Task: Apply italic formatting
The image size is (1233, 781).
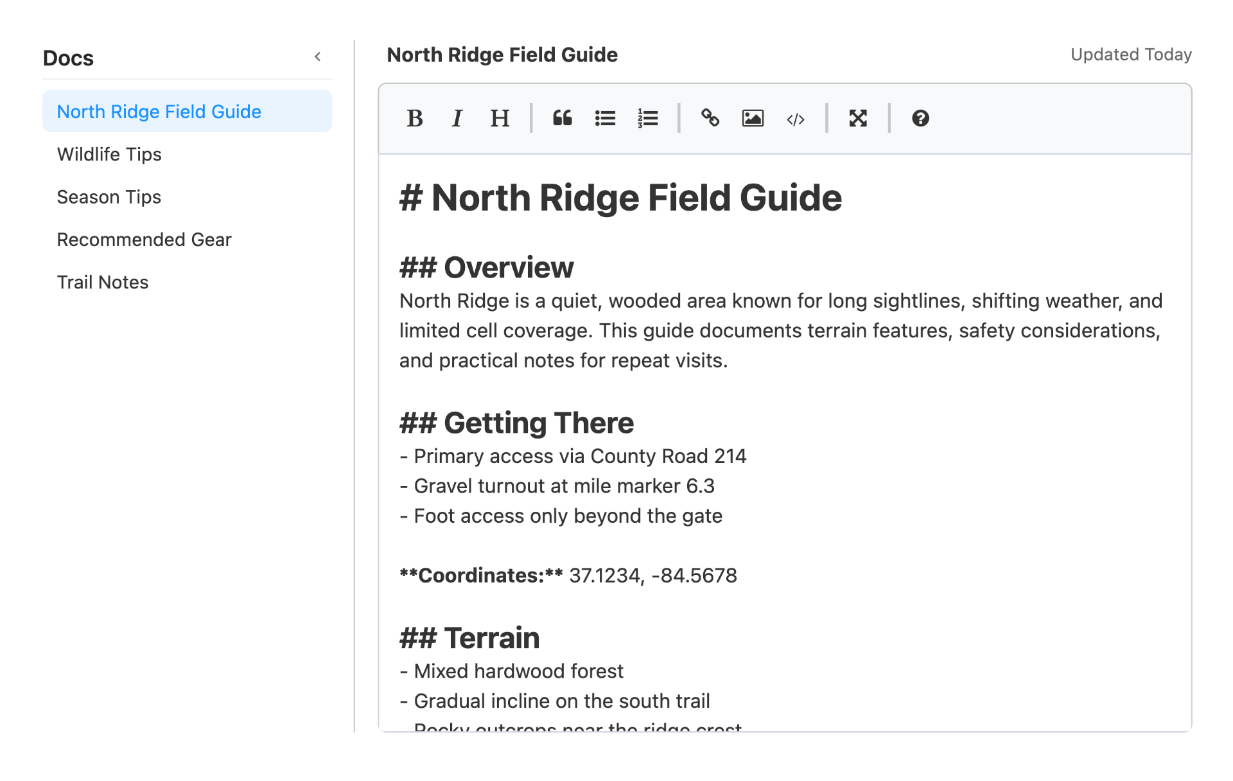Action: pyautogui.click(x=457, y=118)
